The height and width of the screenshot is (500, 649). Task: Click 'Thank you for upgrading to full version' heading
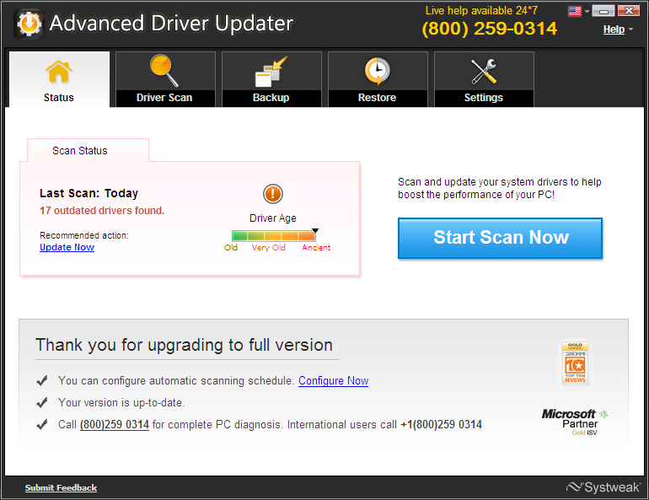pos(185,345)
